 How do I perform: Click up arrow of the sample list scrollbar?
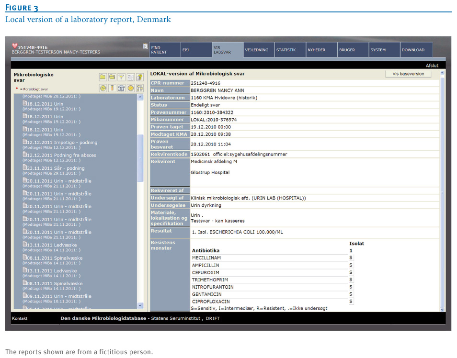140,97
